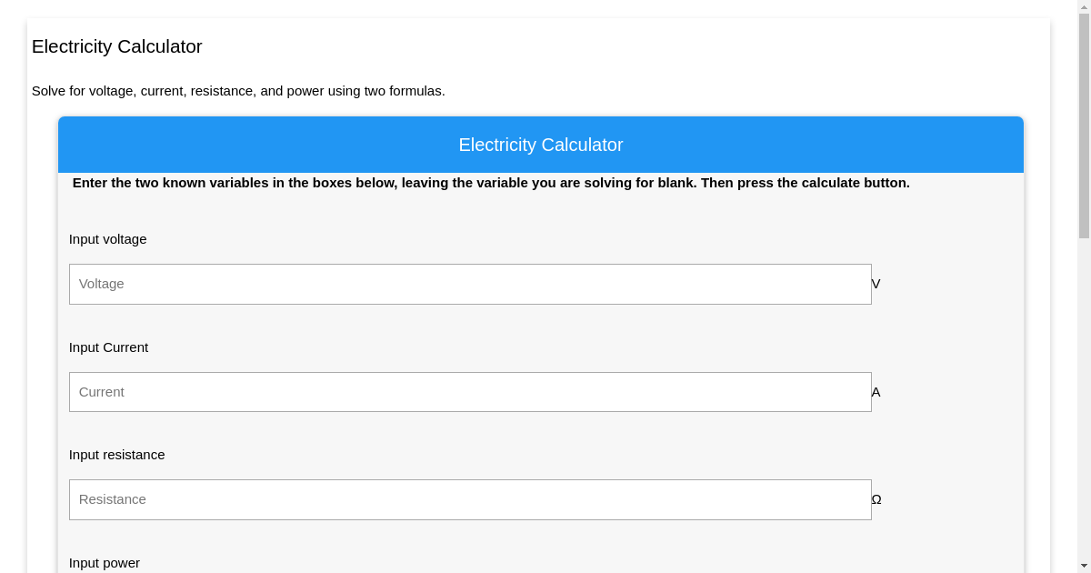The image size is (1091, 573).
Task: Click the V unit symbol beside Voltage
Action: coord(876,284)
